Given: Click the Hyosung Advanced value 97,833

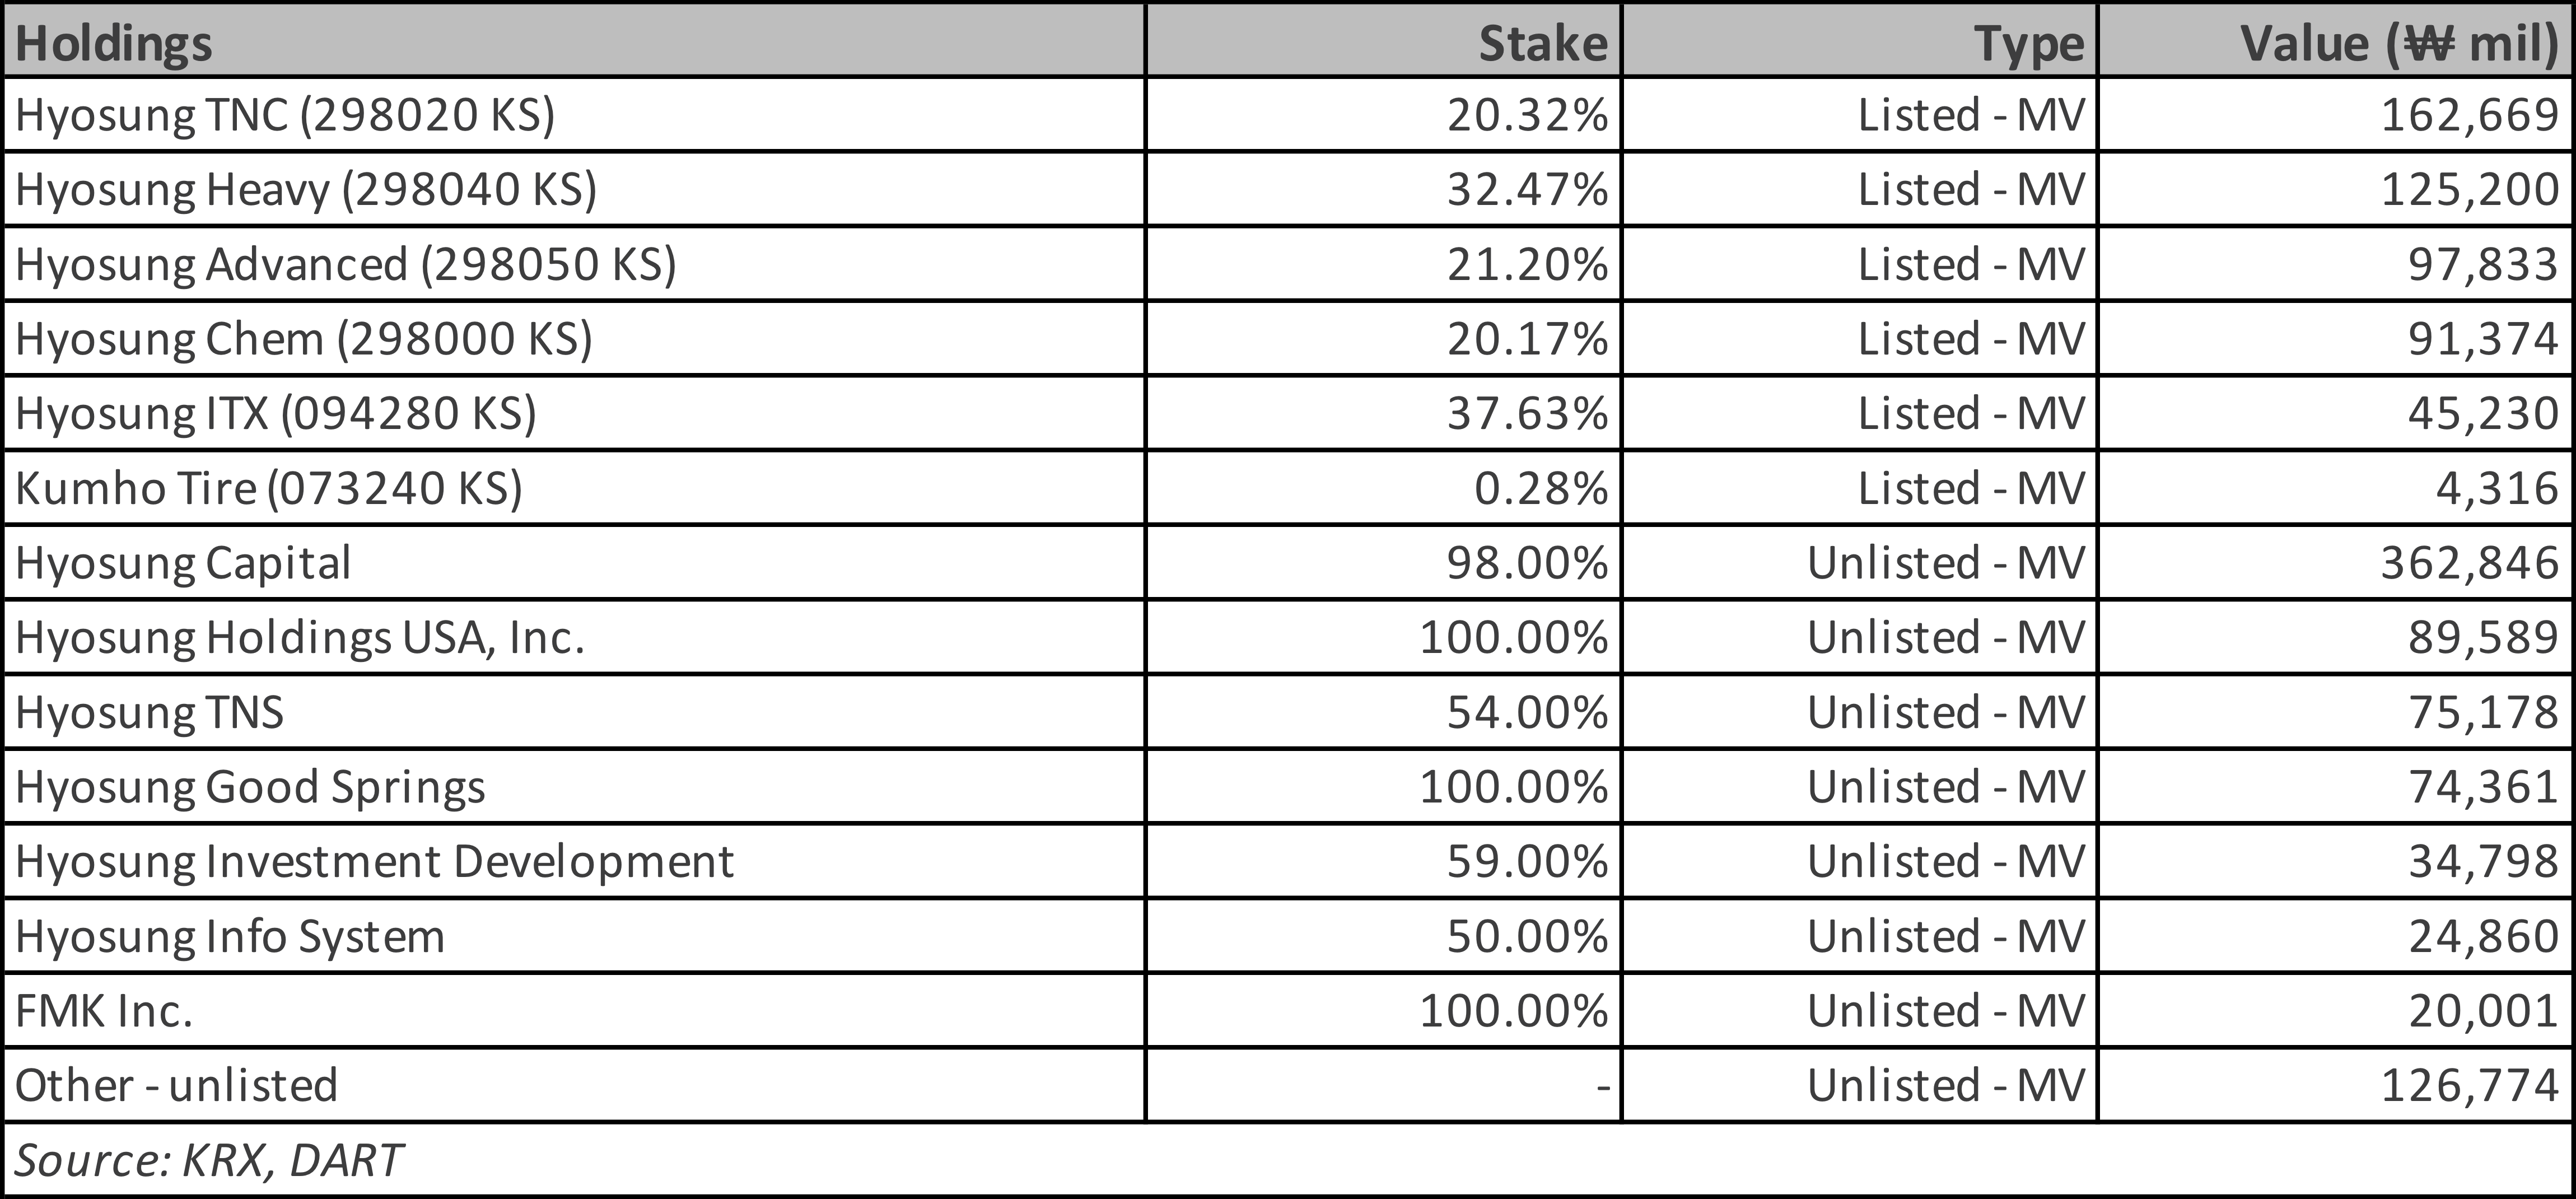Looking at the screenshot, I should (2482, 265).
